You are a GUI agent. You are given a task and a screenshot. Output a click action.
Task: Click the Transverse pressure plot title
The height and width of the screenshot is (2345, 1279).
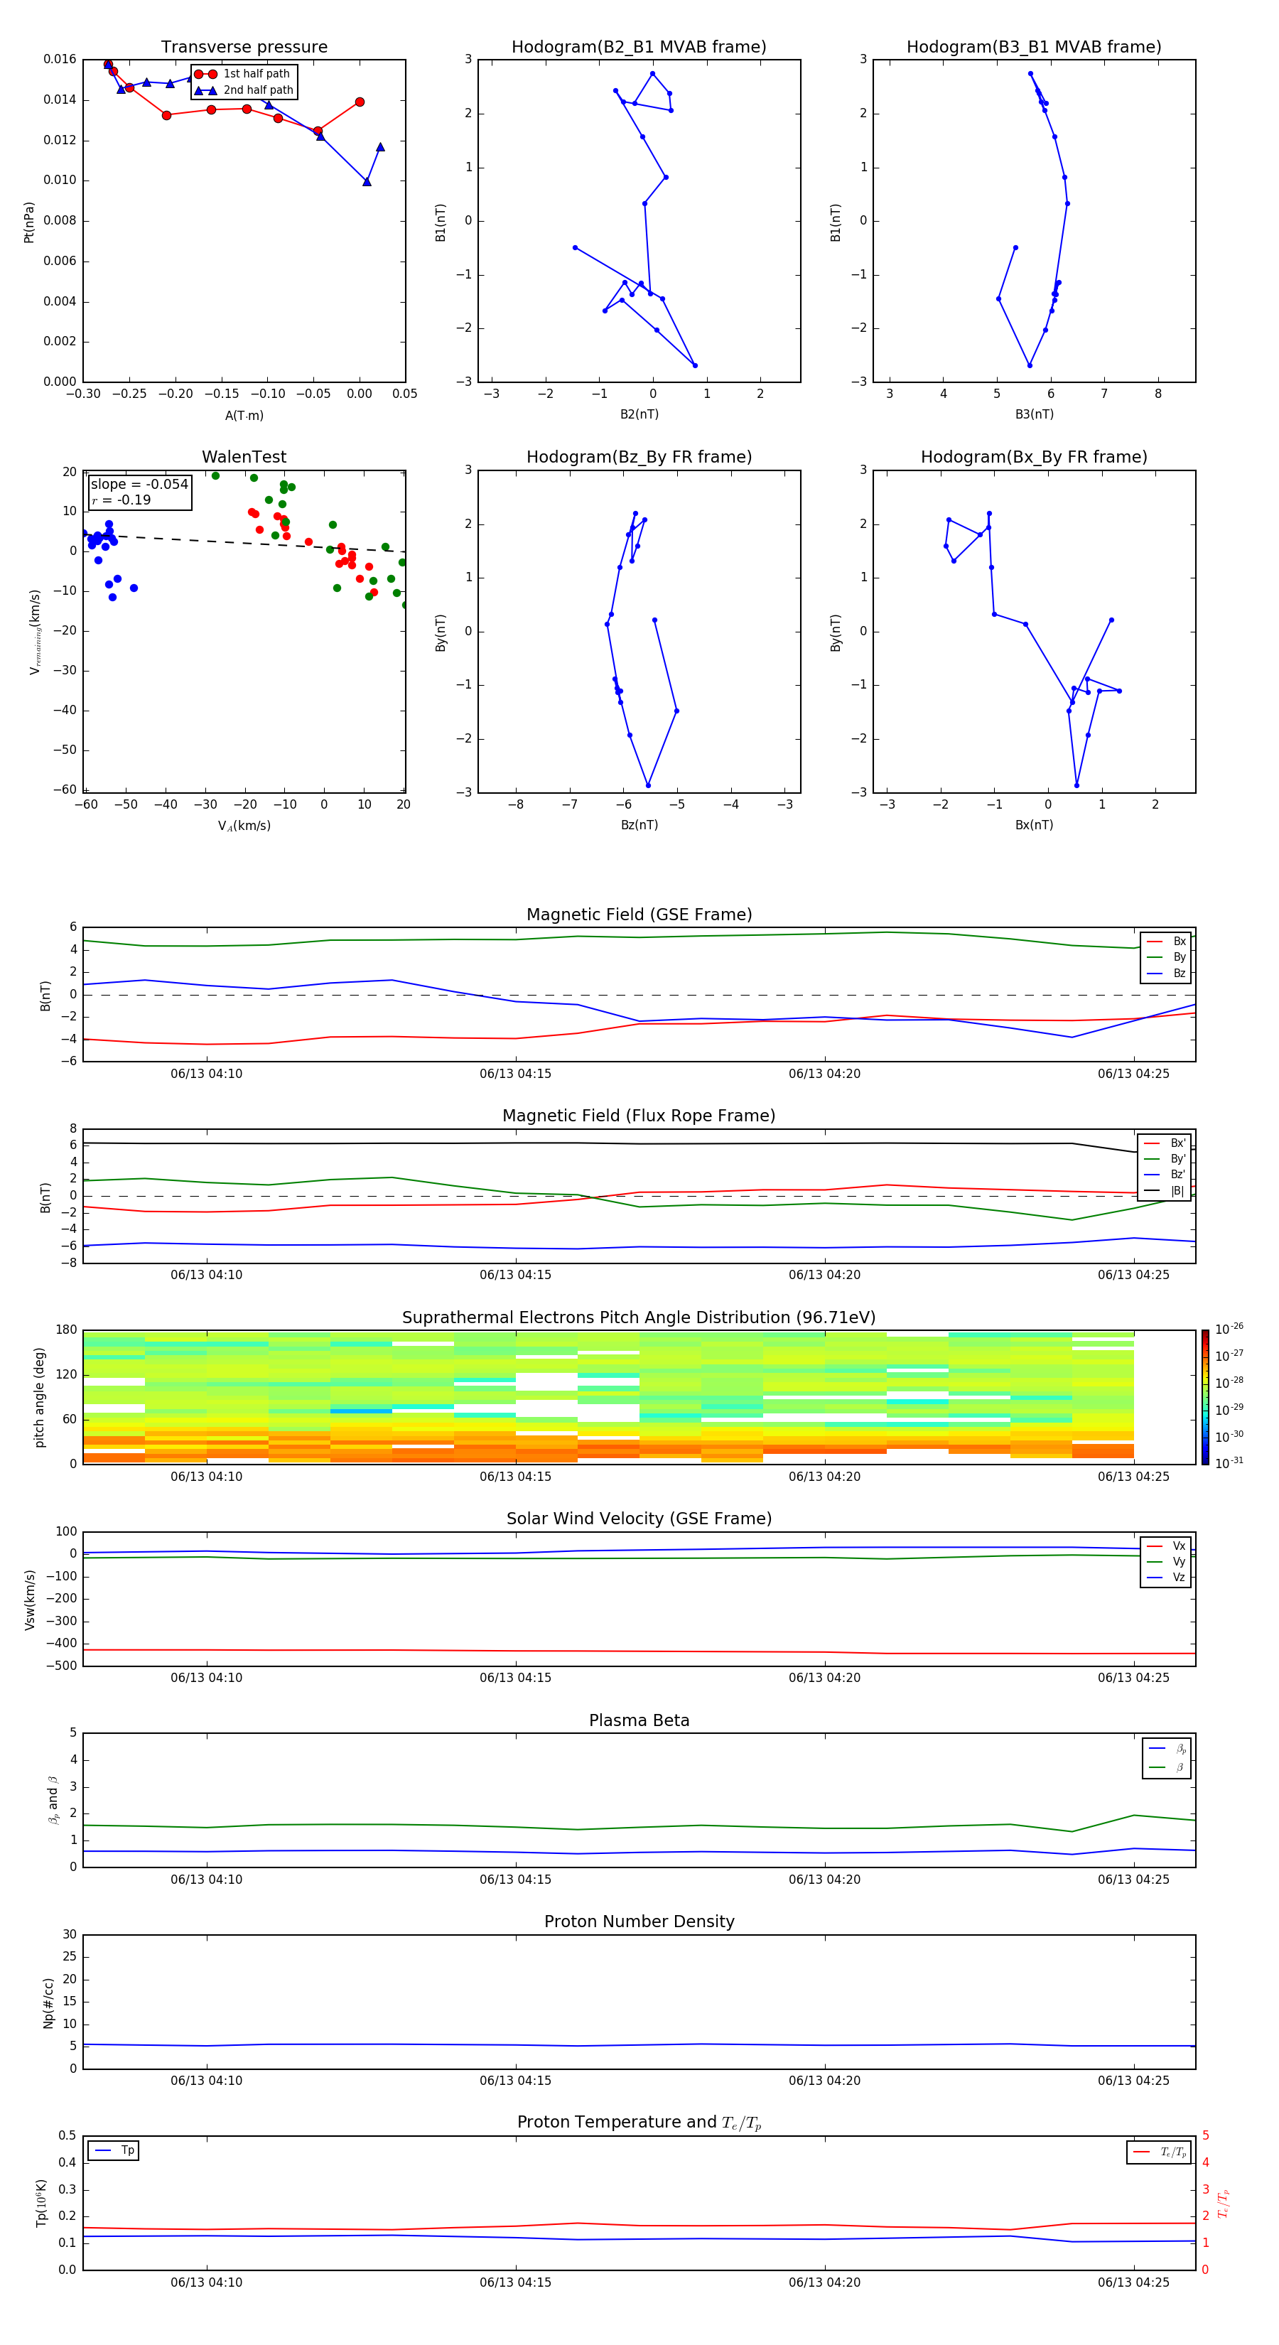click(244, 48)
